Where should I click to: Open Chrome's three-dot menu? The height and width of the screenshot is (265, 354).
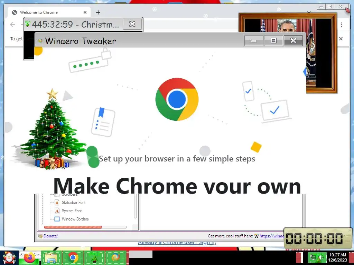coord(342,24)
